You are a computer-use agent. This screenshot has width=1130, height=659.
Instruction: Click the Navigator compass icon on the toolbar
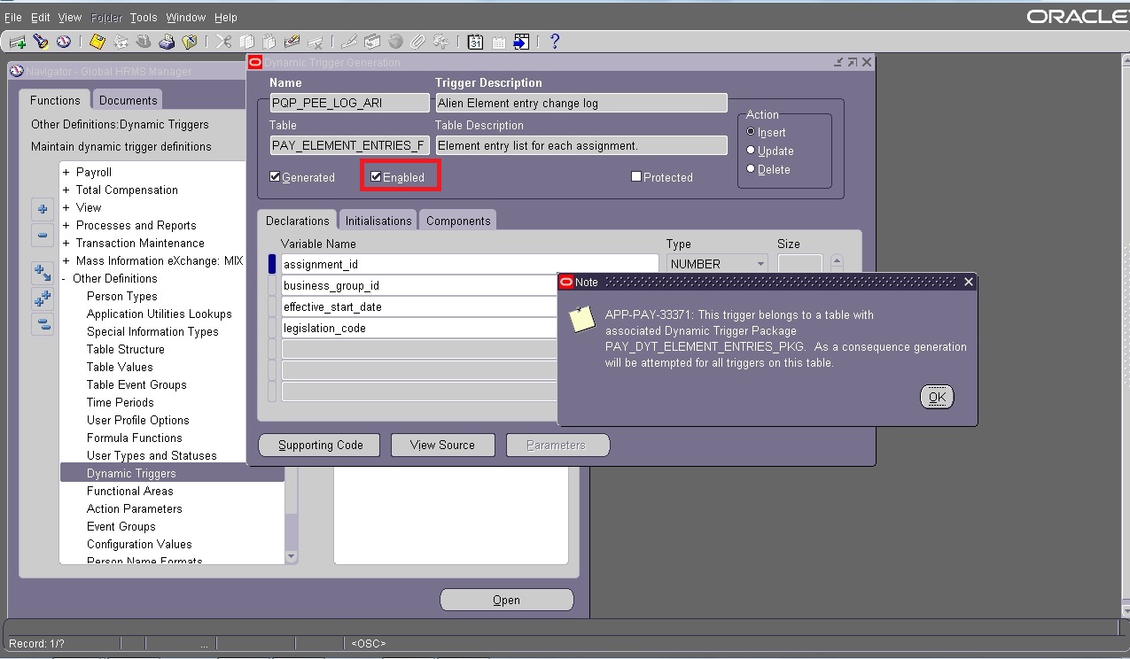pyautogui.click(x=65, y=41)
